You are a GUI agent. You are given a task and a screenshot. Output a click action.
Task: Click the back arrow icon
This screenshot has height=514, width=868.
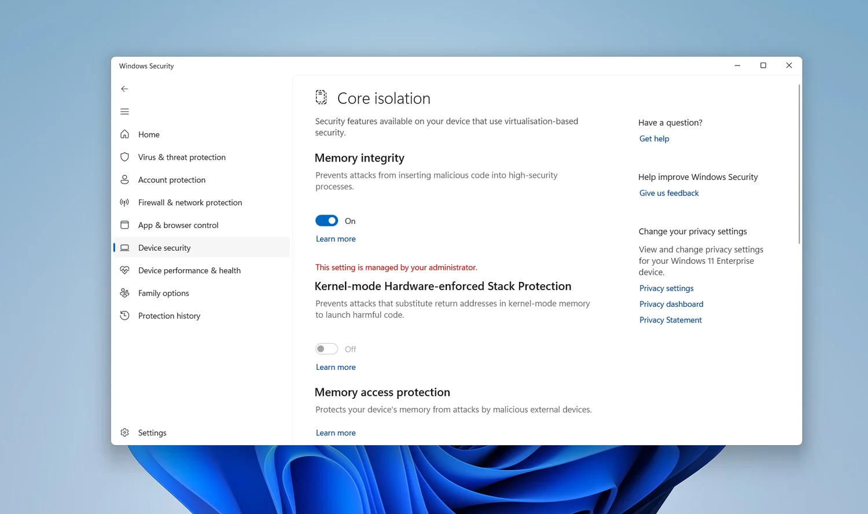tap(124, 89)
